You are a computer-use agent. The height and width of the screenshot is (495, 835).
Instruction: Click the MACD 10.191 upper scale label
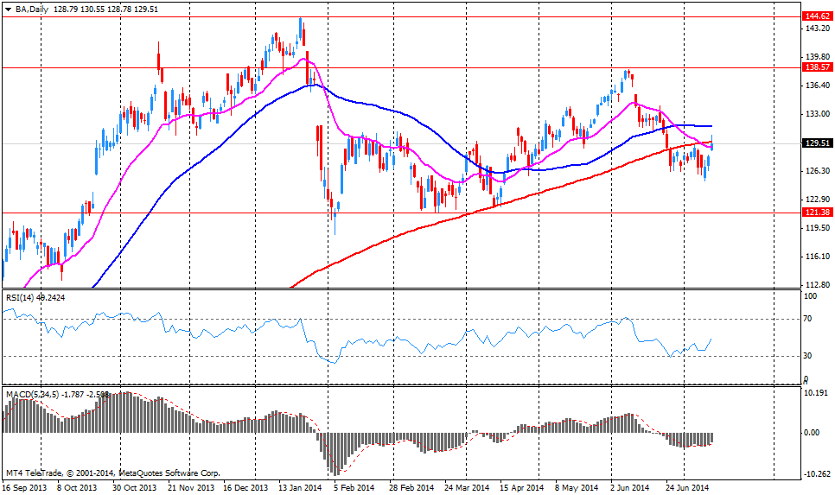click(817, 392)
